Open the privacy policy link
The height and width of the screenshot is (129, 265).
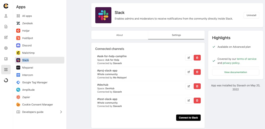(231, 63)
